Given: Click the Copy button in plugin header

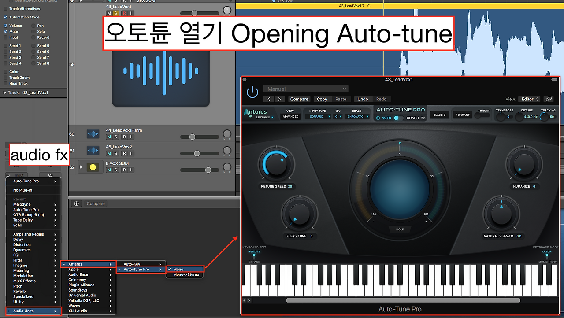Looking at the screenshot, I should click(x=322, y=99).
